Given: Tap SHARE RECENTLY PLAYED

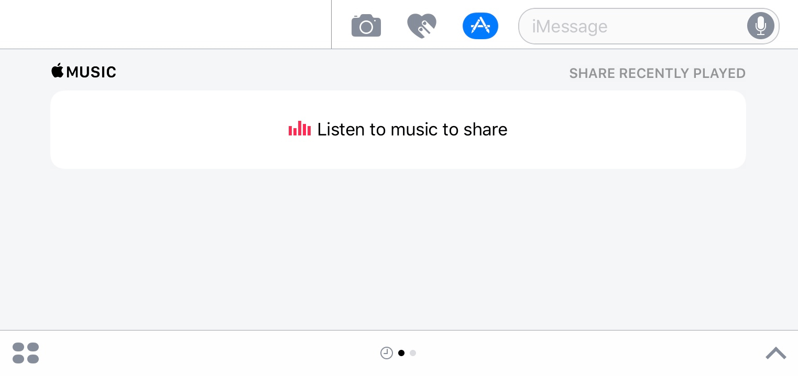Looking at the screenshot, I should coord(658,73).
